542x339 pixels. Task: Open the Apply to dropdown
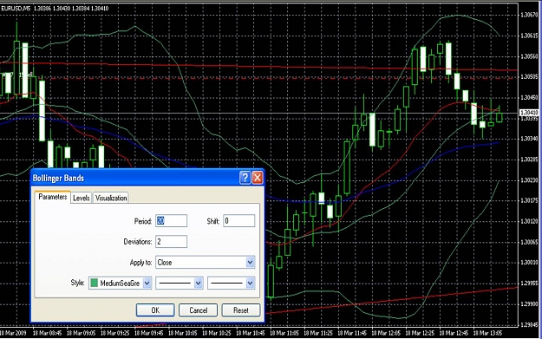tap(206, 263)
